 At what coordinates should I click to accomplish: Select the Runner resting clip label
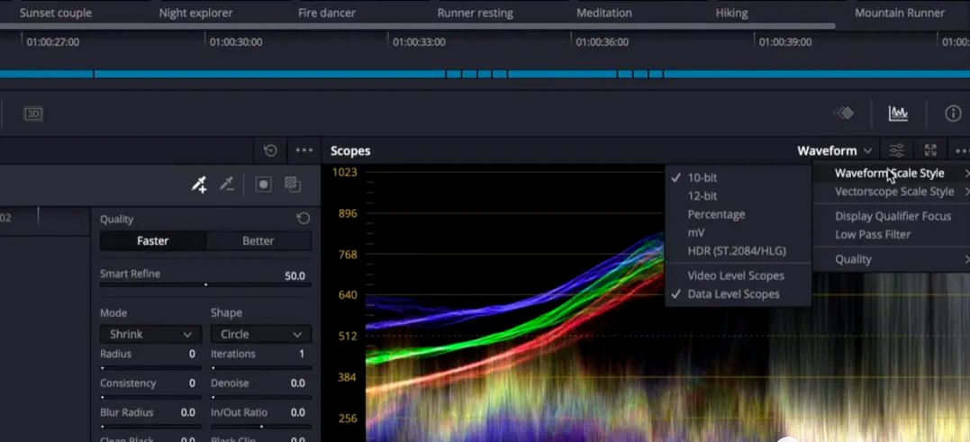476,13
